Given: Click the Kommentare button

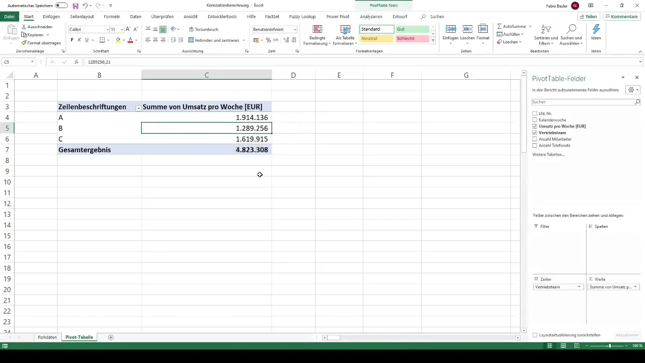Looking at the screenshot, I should click(x=621, y=17).
